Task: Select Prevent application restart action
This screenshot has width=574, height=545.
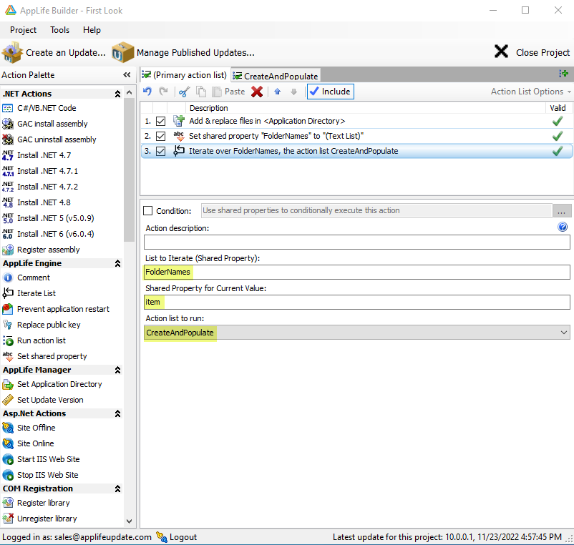Action: [x=56, y=309]
